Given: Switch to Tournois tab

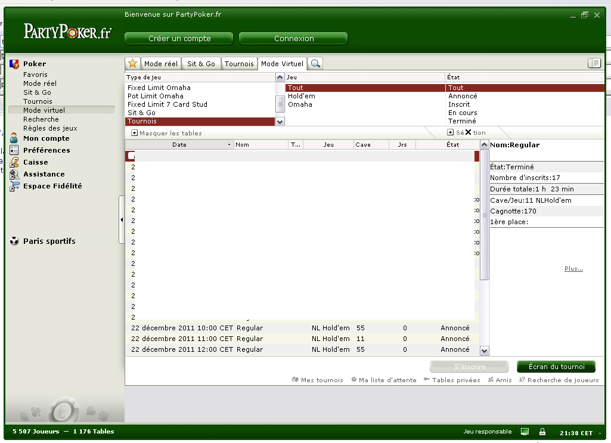Looking at the screenshot, I should (x=239, y=64).
